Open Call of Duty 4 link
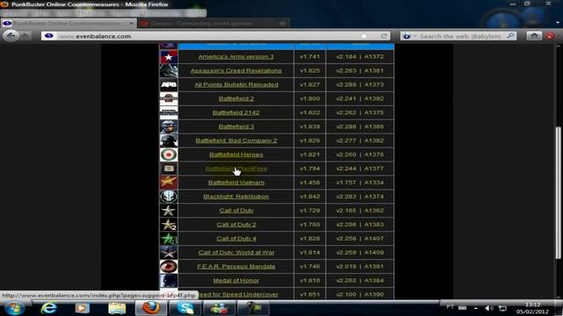 pos(236,238)
